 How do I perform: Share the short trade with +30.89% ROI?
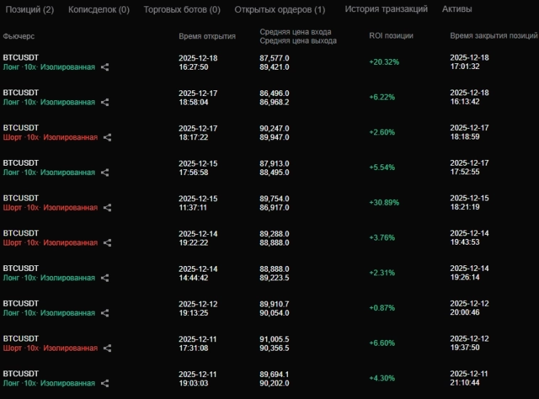pyautogui.click(x=107, y=208)
